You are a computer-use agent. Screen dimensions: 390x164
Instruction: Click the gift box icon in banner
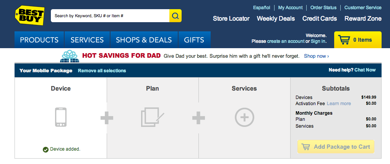[70, 56]
